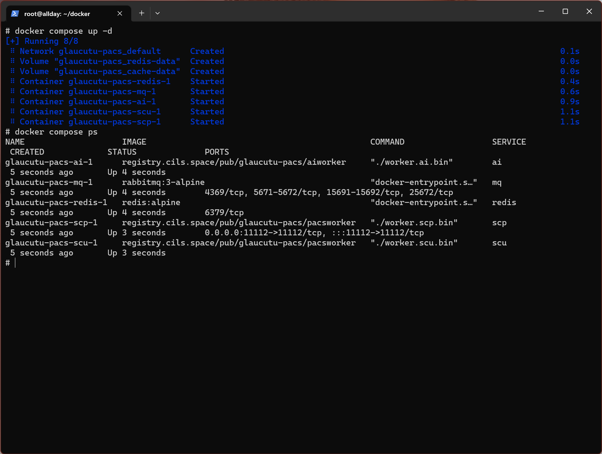This screenshot has height=454, width=602.
Task: Close the root@allday terminal tab
Action: [x=120, y=14]
